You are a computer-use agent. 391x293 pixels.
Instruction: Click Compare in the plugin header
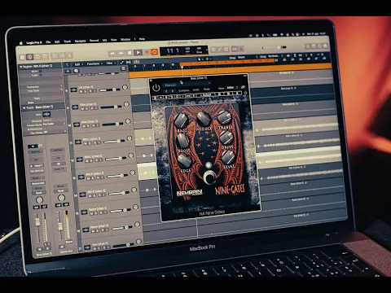[x=184, y=90]
